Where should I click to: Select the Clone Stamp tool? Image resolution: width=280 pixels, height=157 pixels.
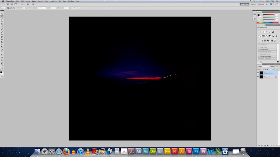coord(2,34)
